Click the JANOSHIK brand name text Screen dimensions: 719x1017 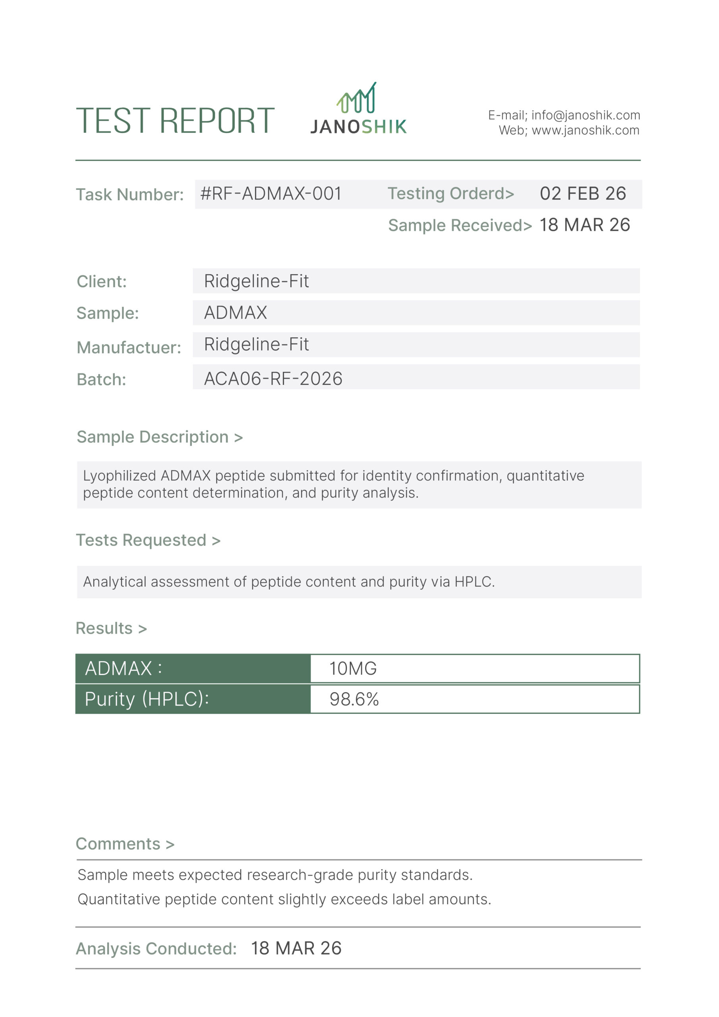tap(358, 127)
